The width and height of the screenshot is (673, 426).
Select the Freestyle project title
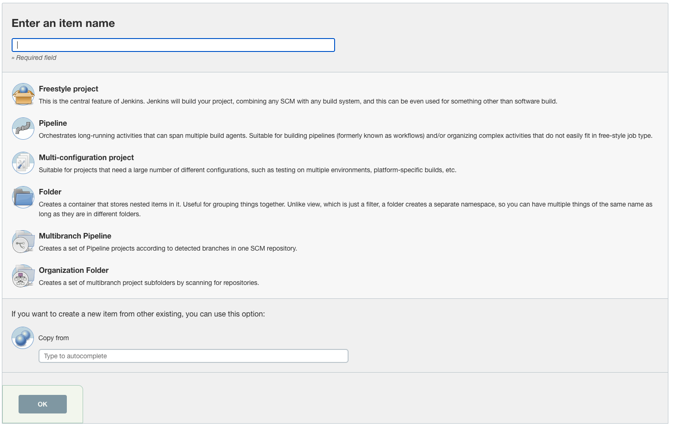68,89
